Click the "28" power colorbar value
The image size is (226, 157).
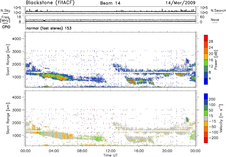point(211,41)
